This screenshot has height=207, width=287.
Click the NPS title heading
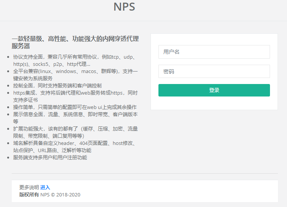coord(124,7)
